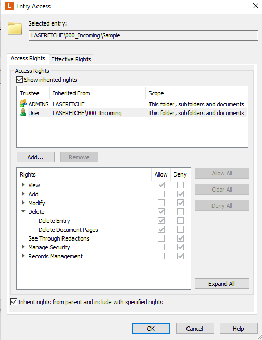The image size is (262, 340).
Task: Confirm with the OK button
Action: coord(151,329)
